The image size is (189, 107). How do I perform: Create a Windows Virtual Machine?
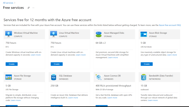(12, 64)
